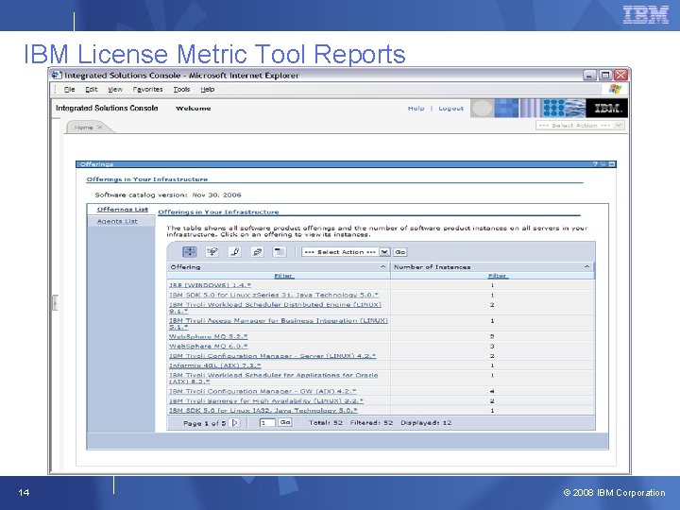Click the help question mark on Offerings portlet

[595, 164]
